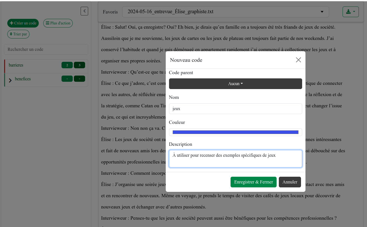The height and width of the screenshot is (227, 367).
Task: Click the Nouveau code dialog title
Action: [186, 60]
